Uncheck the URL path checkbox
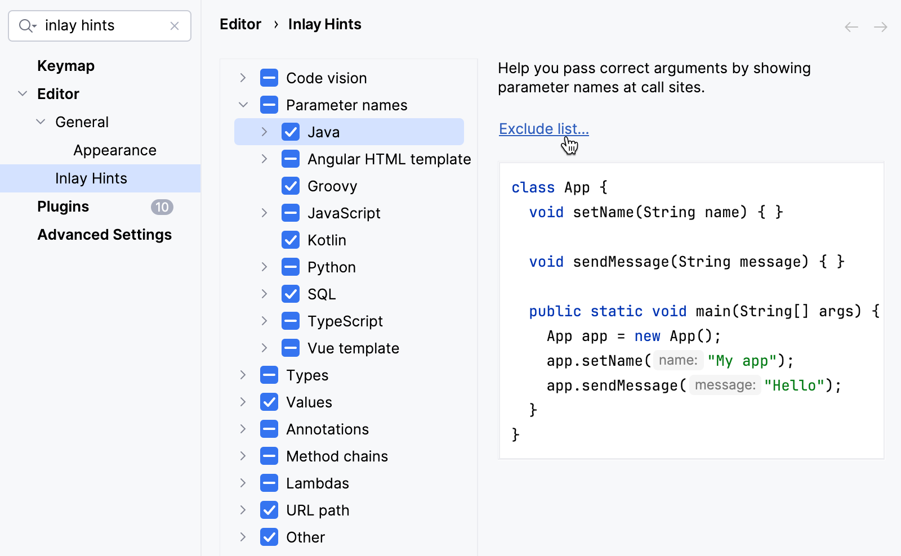This screenshot has height=556, width=901. [x=269, y=510]
